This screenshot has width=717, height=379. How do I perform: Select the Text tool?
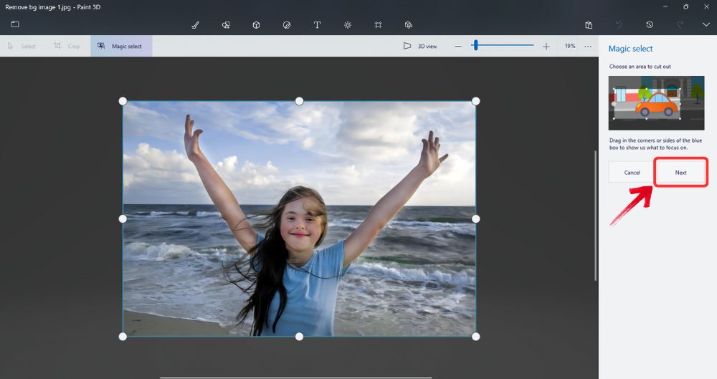coord(317,24)
